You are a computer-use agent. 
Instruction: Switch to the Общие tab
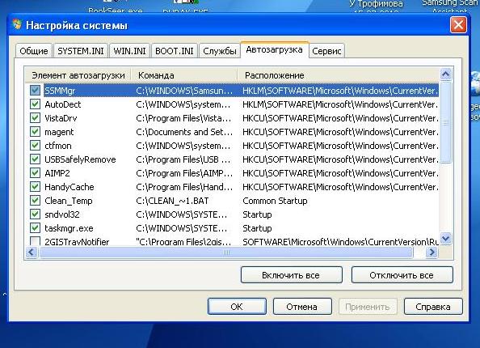pos(34,51)
